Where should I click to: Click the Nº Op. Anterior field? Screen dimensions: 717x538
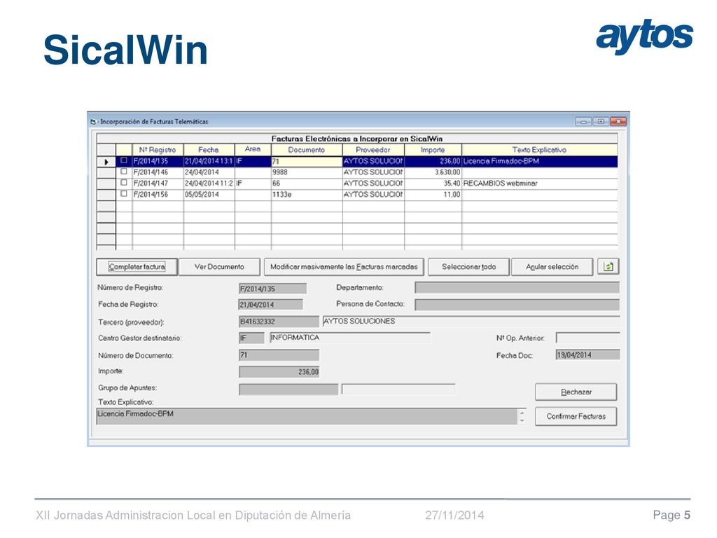point(588,338)
